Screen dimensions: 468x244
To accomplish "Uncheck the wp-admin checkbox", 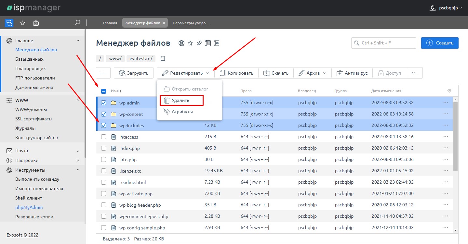I will coord(103,103).
